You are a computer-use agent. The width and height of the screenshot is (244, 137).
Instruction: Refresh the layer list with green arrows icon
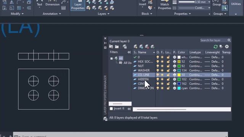click(x=215, y=46)
